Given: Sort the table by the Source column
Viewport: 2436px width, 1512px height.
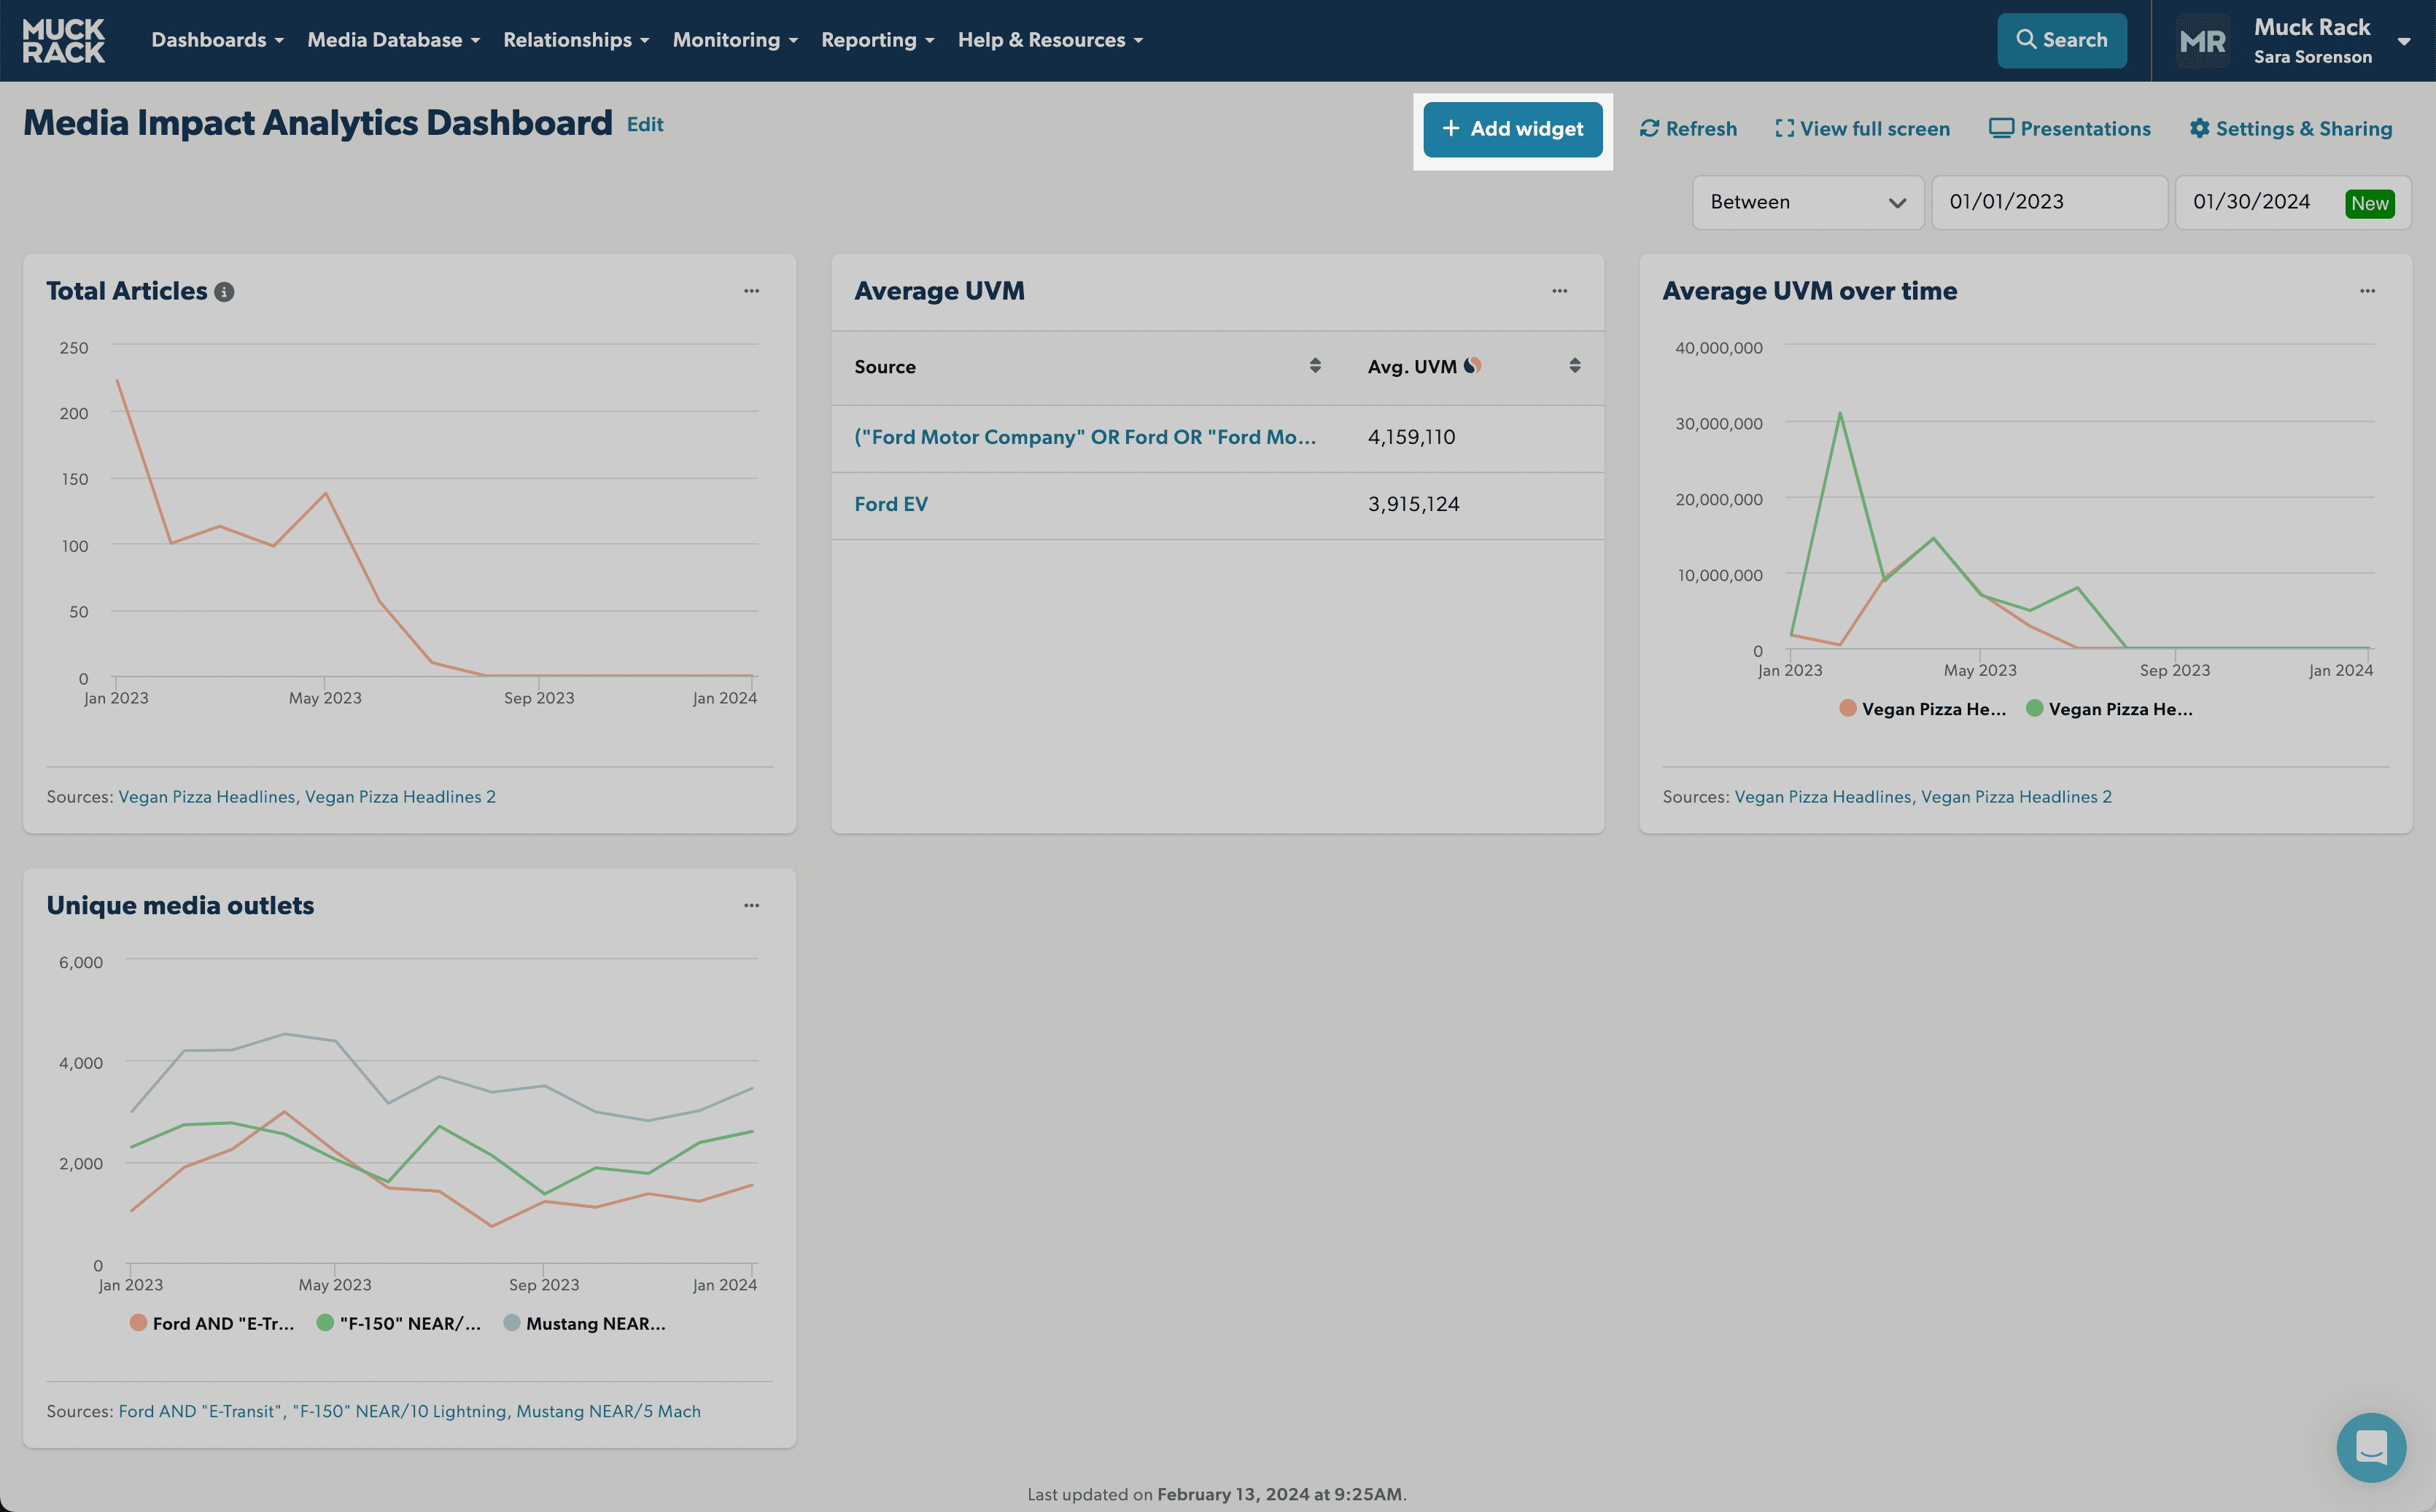Looking at the screenshot, I should [x=1314, y=366].
